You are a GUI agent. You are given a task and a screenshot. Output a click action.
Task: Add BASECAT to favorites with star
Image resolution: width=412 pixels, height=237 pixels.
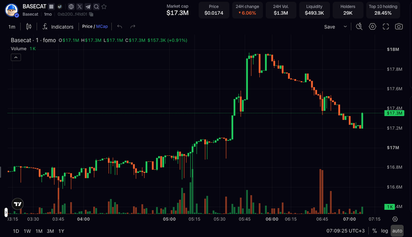point(104,7)
